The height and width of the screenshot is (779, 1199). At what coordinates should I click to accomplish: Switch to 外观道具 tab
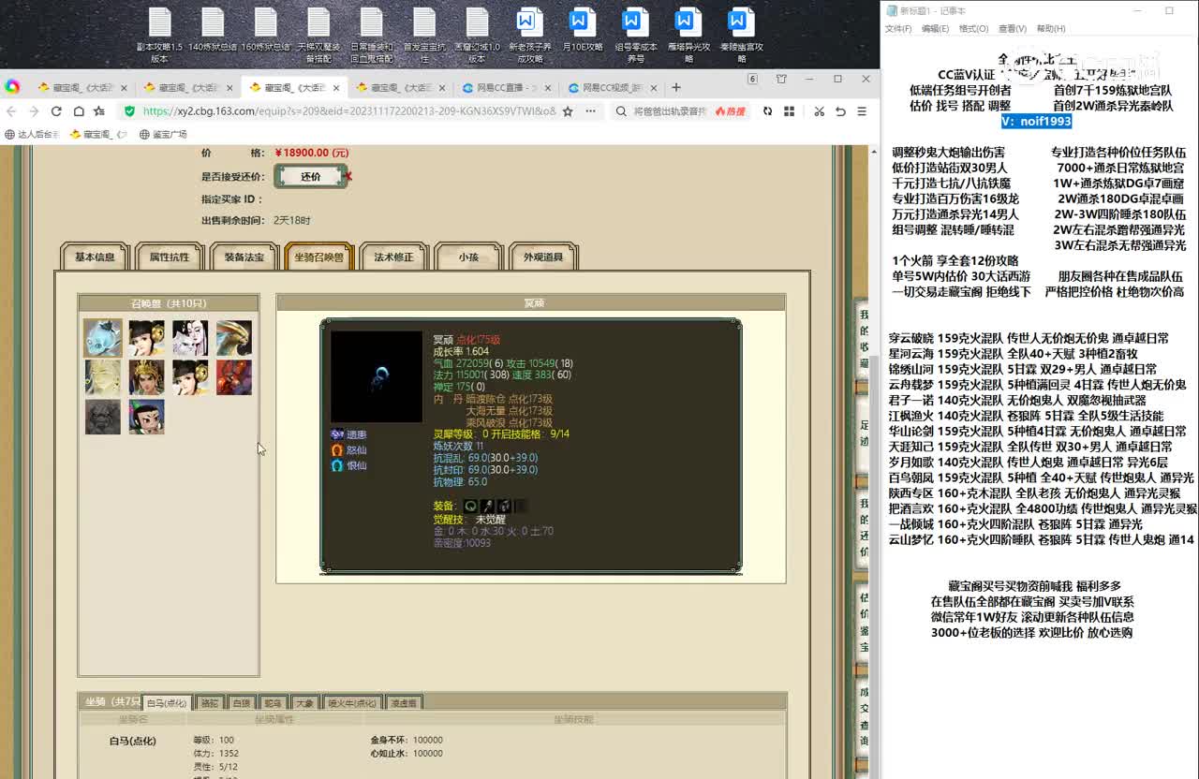[x=543, y=257]
